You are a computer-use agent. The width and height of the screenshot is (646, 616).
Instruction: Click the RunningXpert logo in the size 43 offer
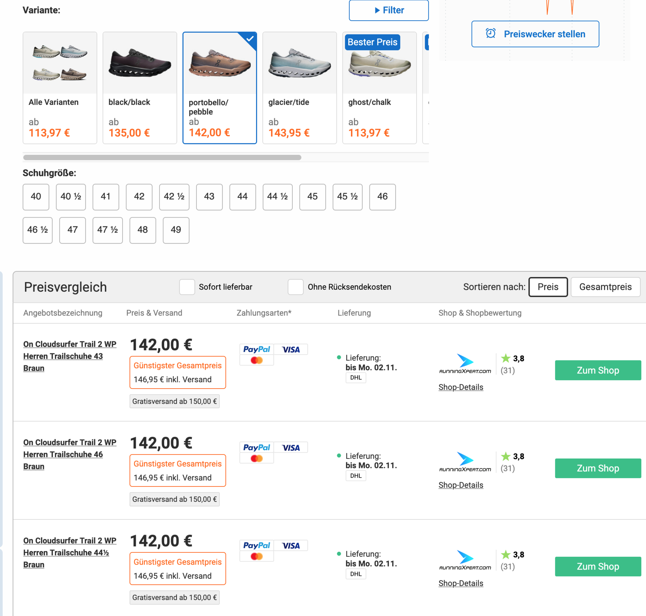point(465,364)
